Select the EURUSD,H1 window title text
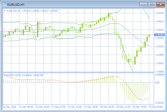Image resolution: width=167 pixels, height=112 pixels. (x=16, y=5)
